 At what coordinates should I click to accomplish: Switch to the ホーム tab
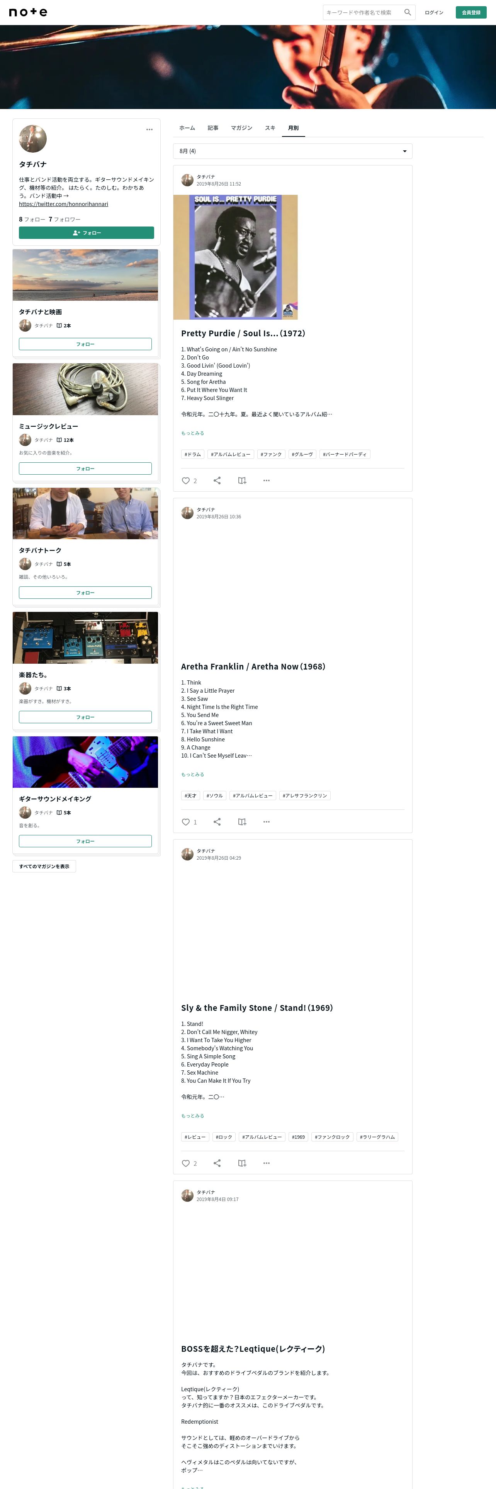pos(187,128)
